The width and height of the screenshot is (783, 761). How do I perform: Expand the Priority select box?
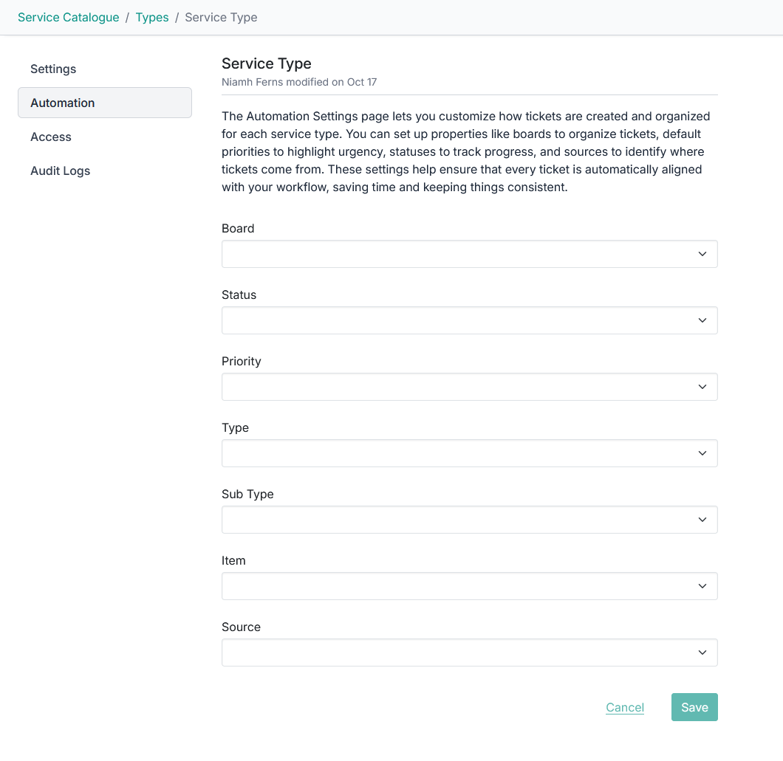pos(458,387)
